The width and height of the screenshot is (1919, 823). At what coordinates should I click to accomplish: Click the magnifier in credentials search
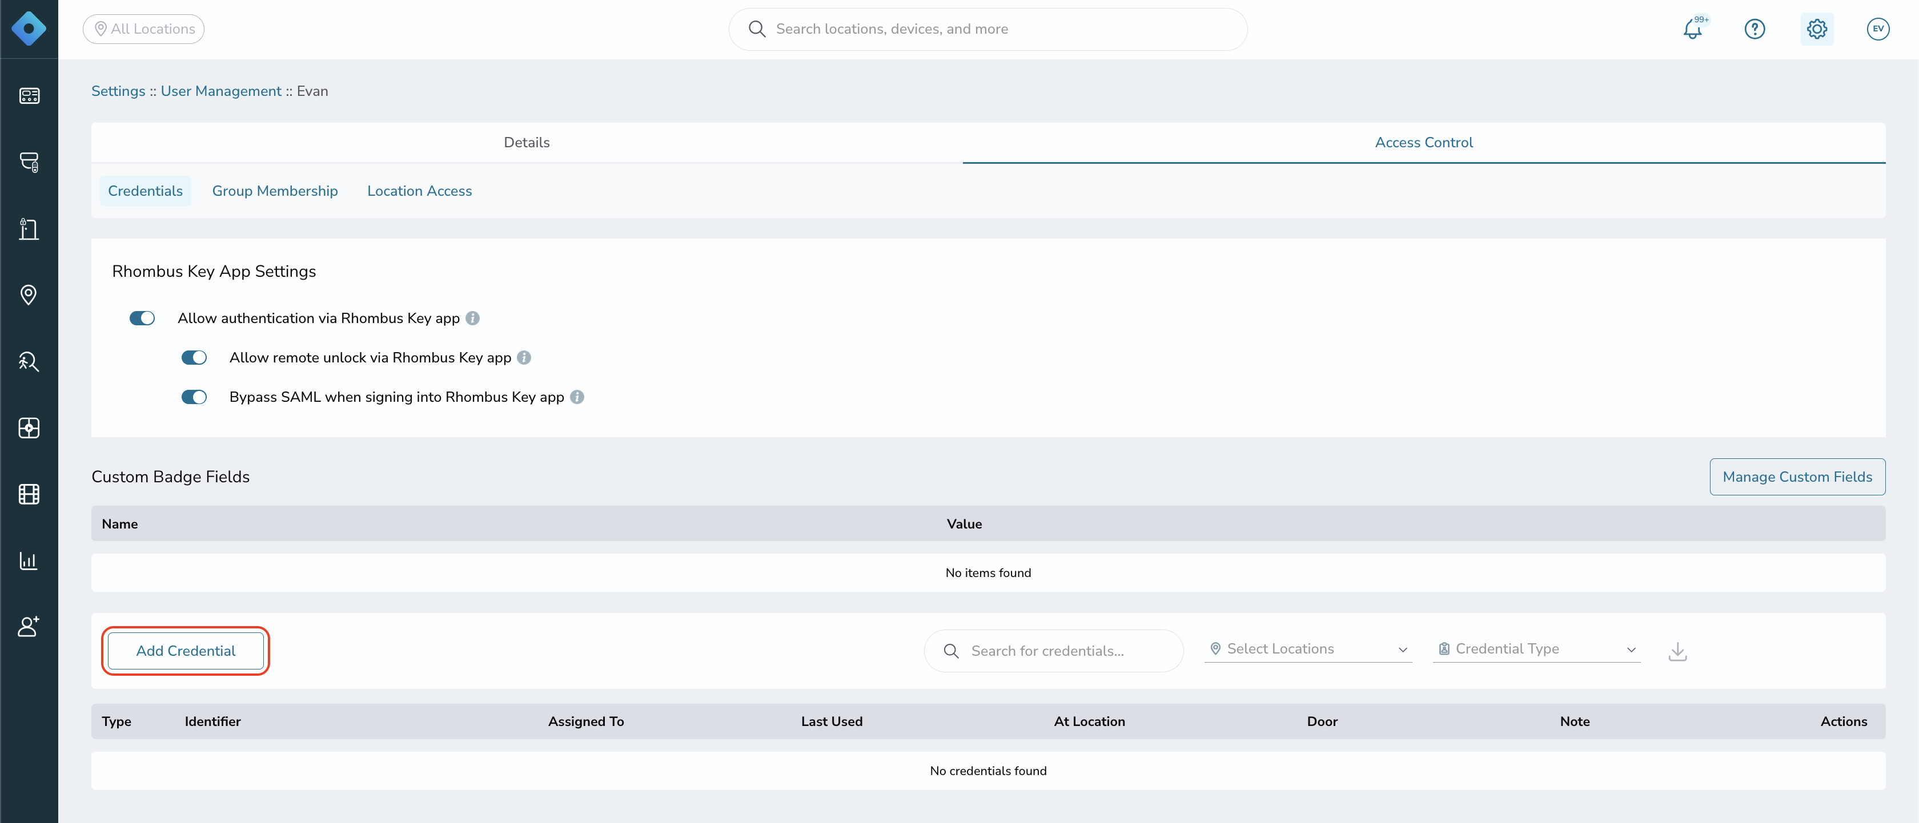coord(952,651)
